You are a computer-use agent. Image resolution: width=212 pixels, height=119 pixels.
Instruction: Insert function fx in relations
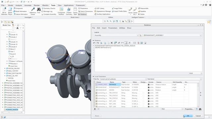point(130,43)
